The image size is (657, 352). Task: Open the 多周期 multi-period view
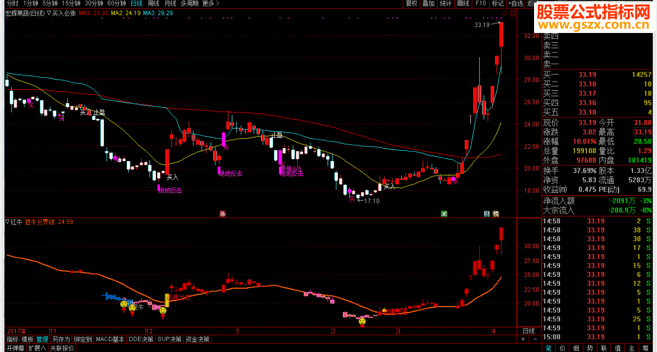190,3
